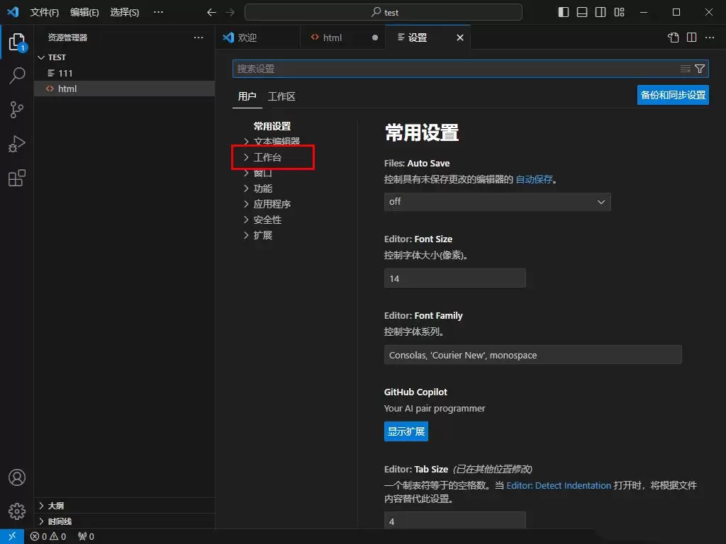Open the Search view in the activity bar
The height and width of the screenshot is (544, 726).
click(x=17, y=75)
